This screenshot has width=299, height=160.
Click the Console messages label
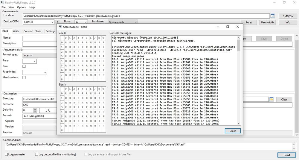click(120, 33)
